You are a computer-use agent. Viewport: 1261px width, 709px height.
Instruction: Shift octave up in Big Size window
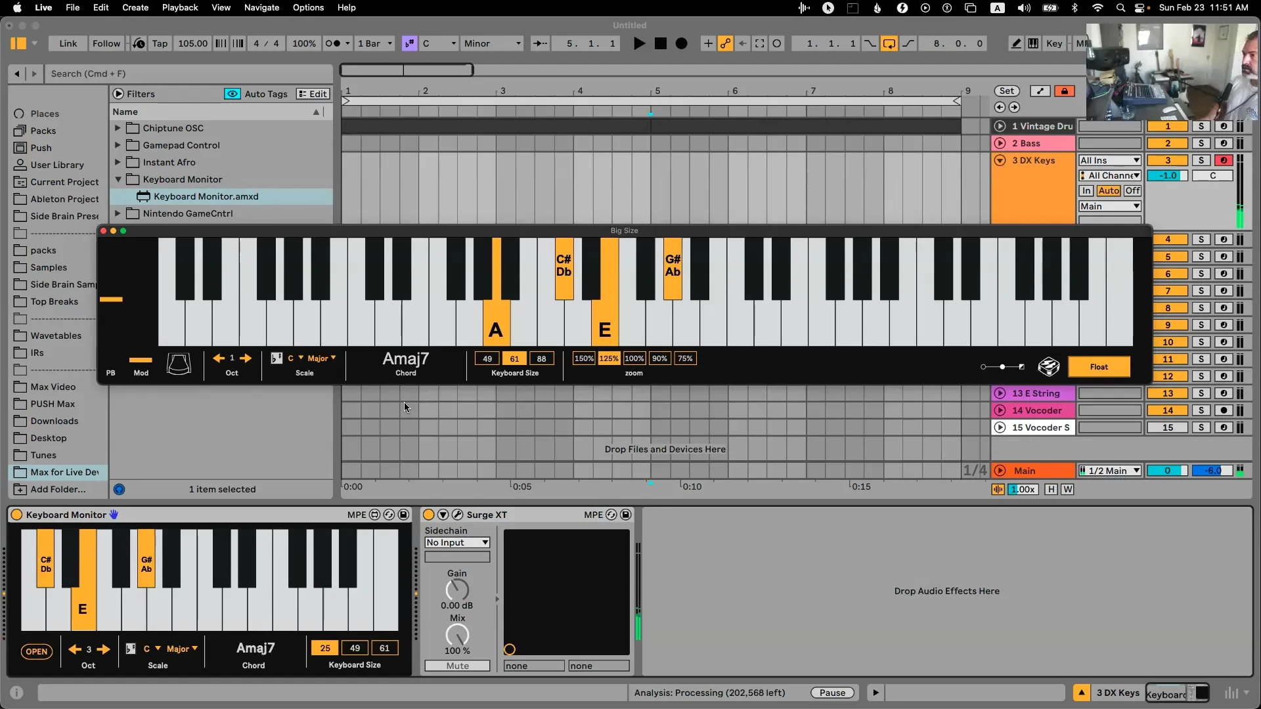246,358
